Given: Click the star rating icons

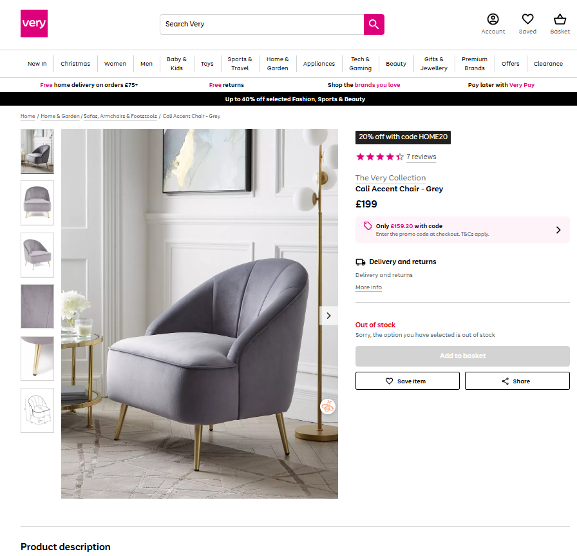Looking at the screenshot, I should 380,157.
